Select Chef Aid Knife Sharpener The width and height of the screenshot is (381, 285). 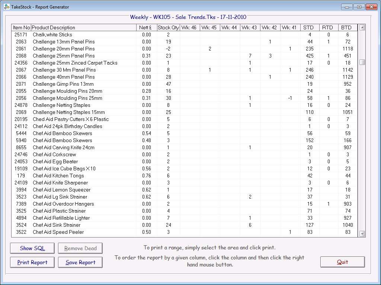[60, 183]
